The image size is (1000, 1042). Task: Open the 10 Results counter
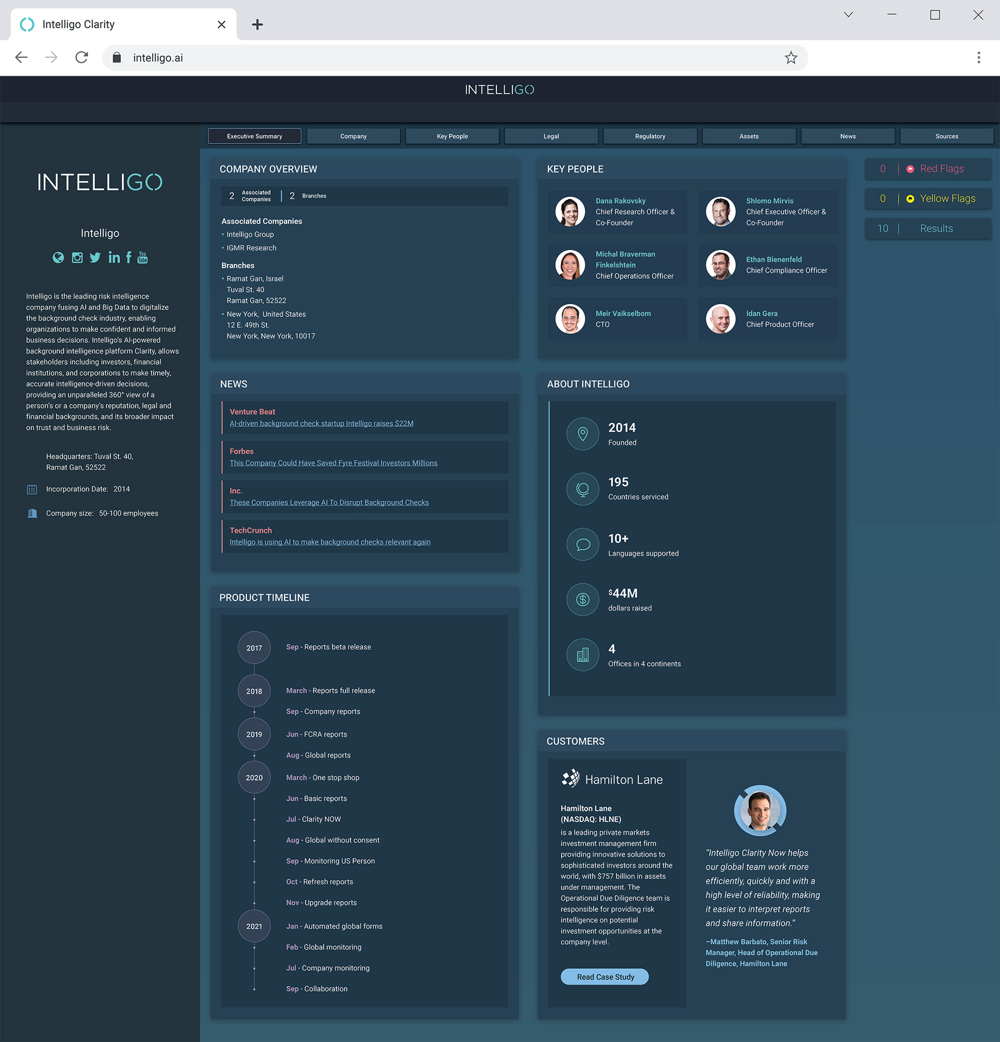coord(928,229)
